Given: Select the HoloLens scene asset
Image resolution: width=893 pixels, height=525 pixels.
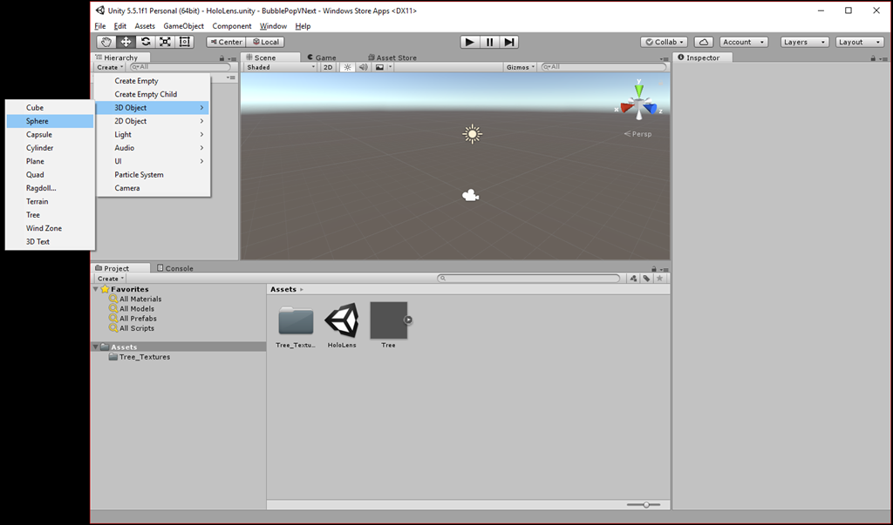Looking at the screenshot, I should point(342,325).
